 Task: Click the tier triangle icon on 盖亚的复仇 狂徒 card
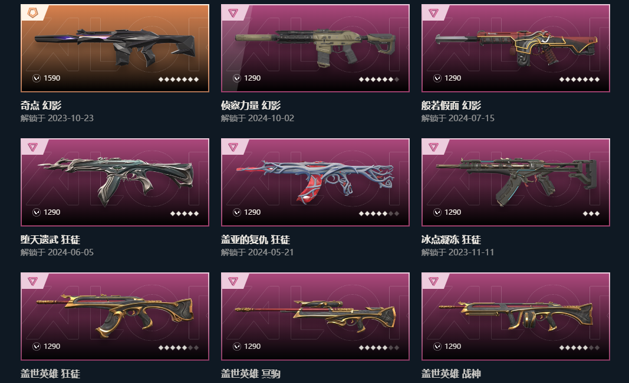(x=233, y=147)
